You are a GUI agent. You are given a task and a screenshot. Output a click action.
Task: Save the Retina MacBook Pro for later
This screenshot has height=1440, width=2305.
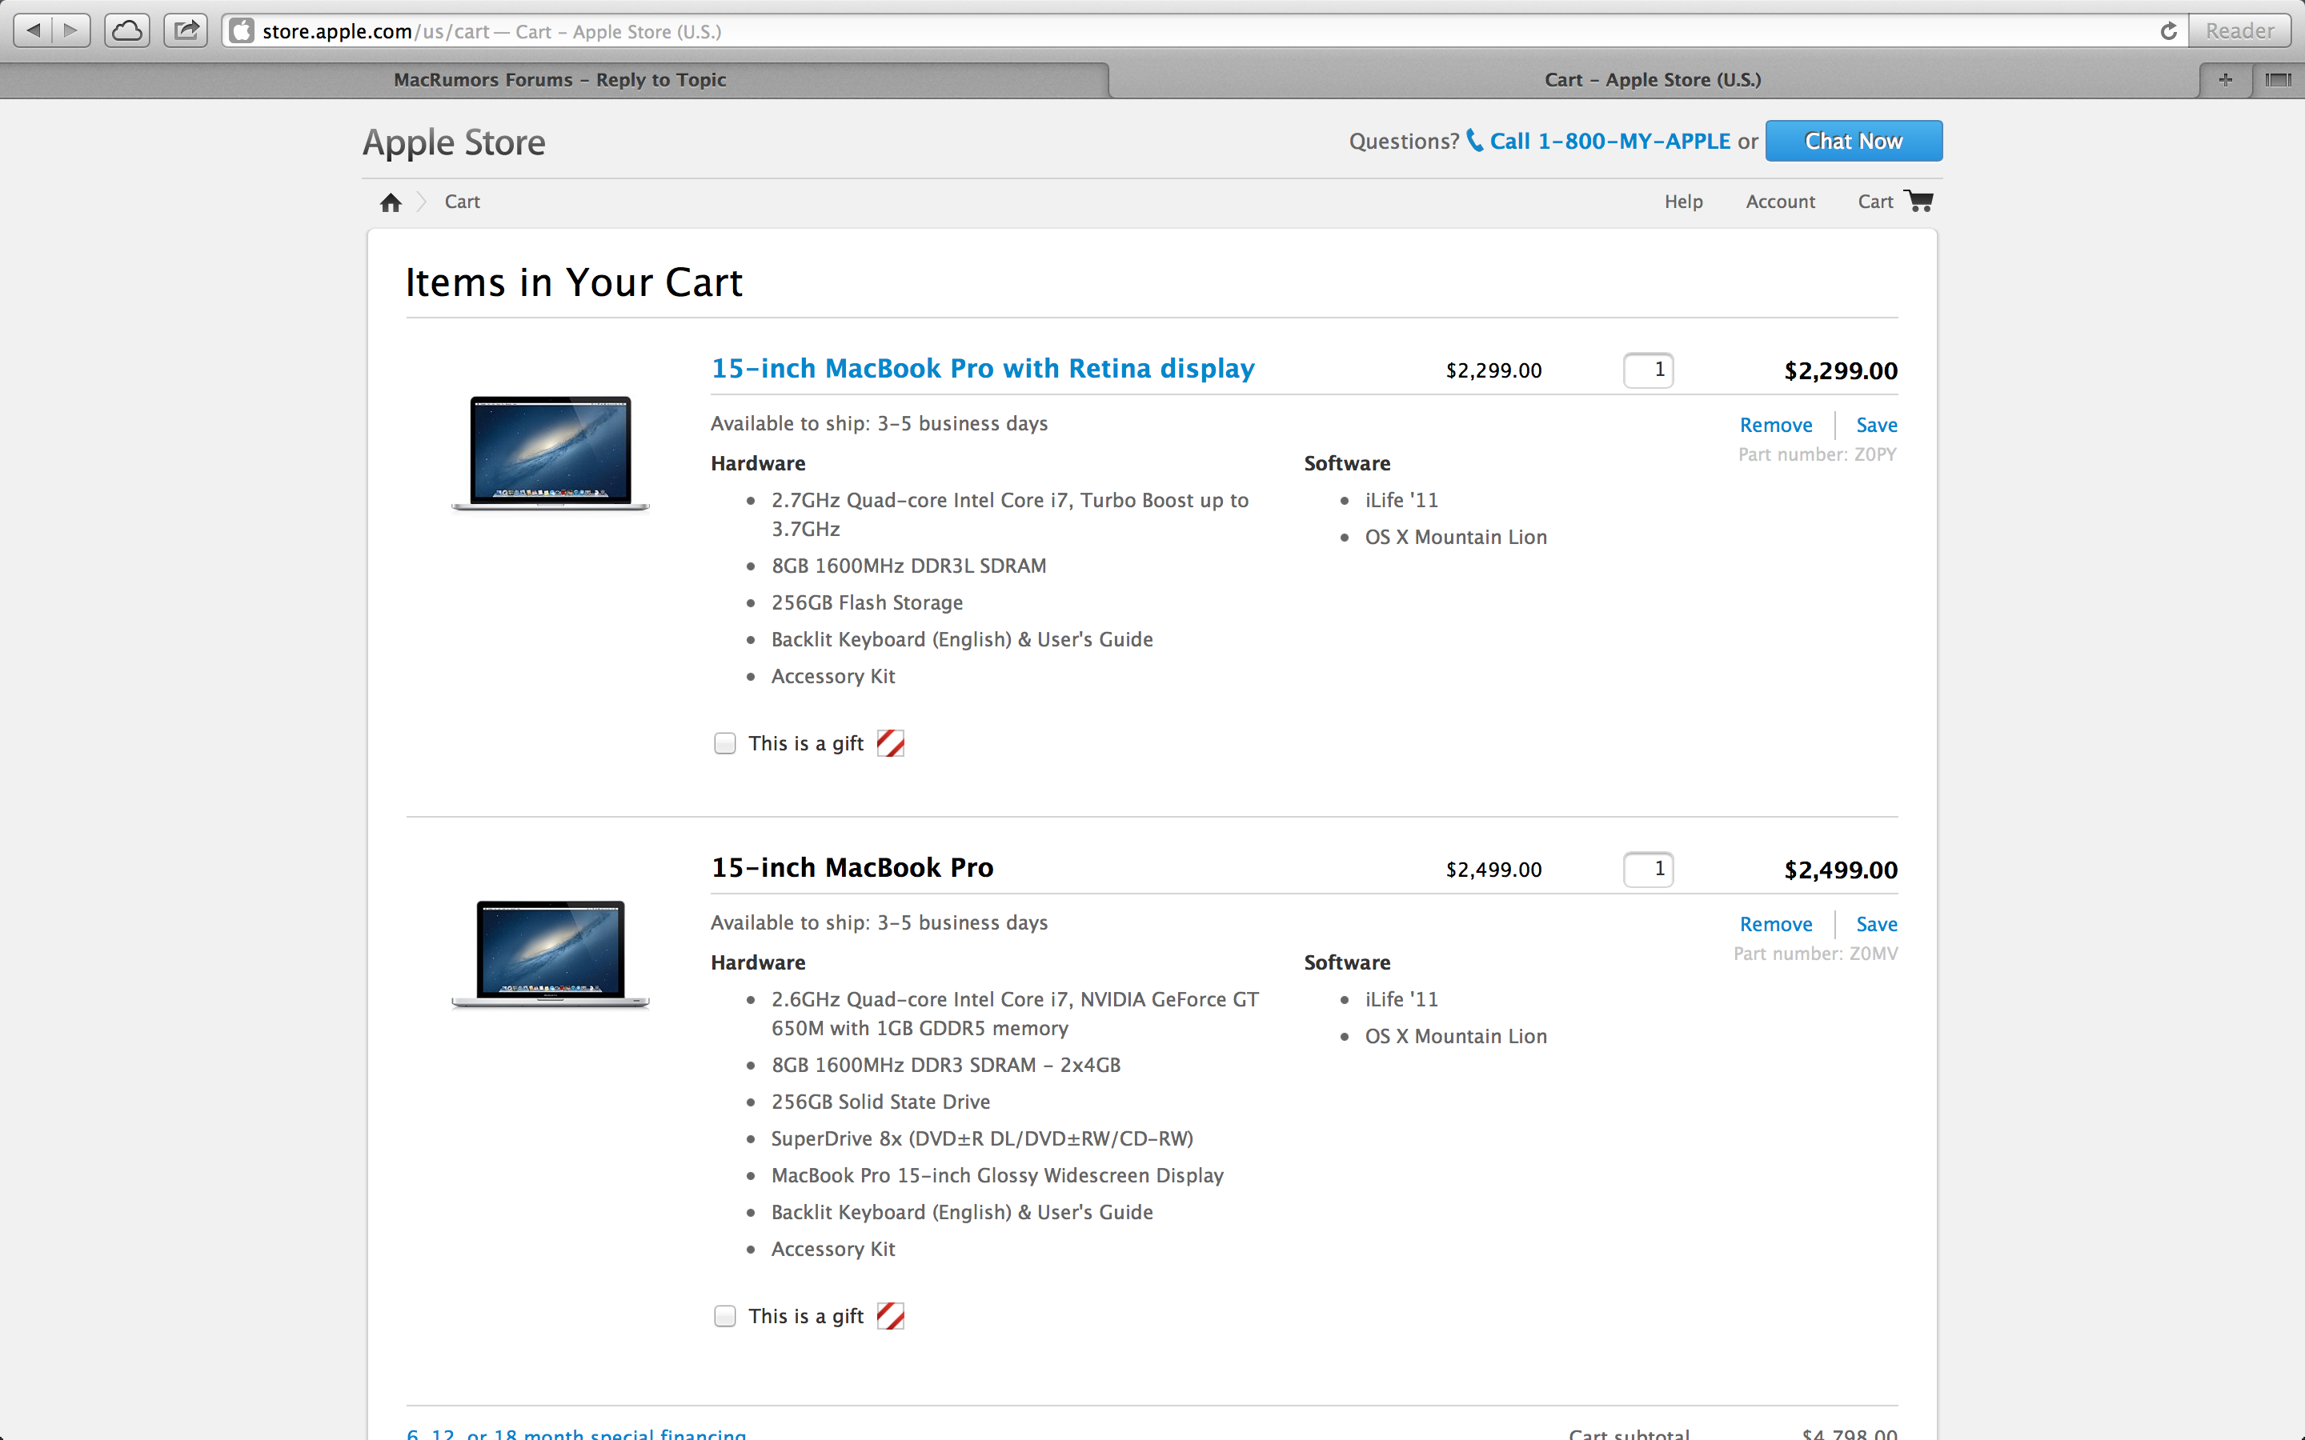point(1876,425)
